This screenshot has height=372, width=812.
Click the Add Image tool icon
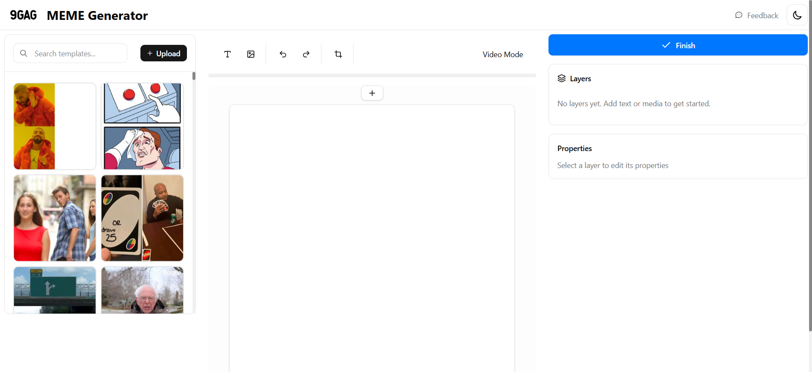[x=251, y=54]
